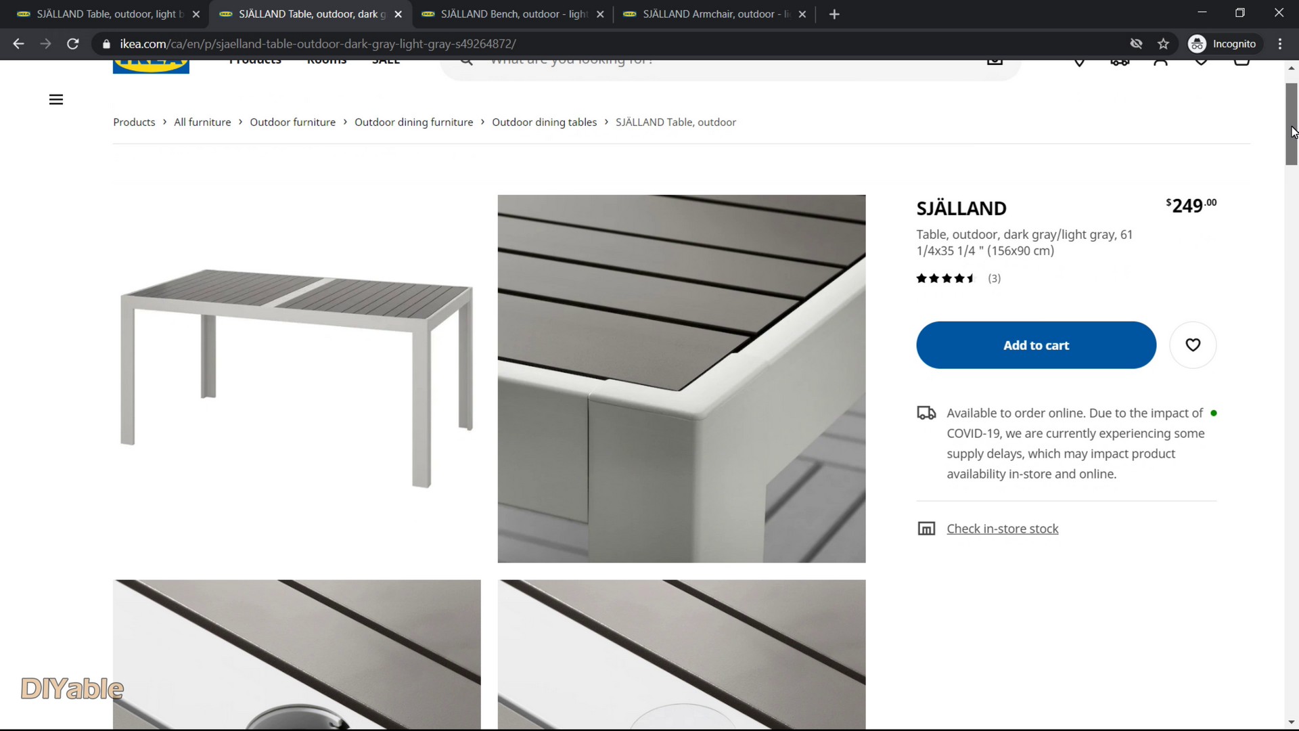Open the bottom-right slat detail image

tap(681, 654)
